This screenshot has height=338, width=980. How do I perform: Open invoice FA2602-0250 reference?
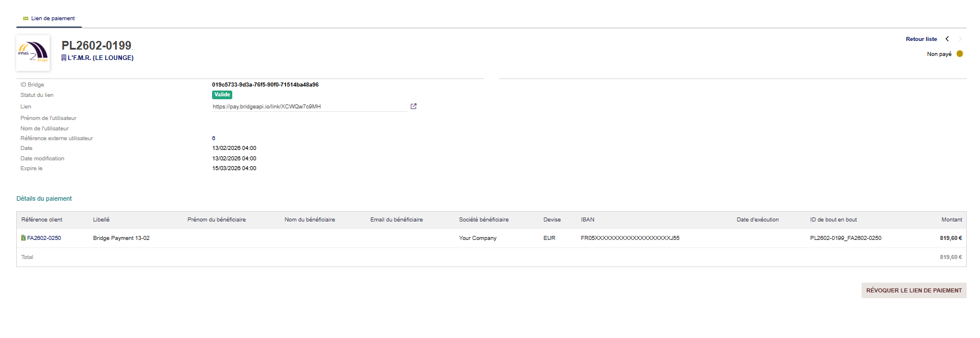(44, 238)
